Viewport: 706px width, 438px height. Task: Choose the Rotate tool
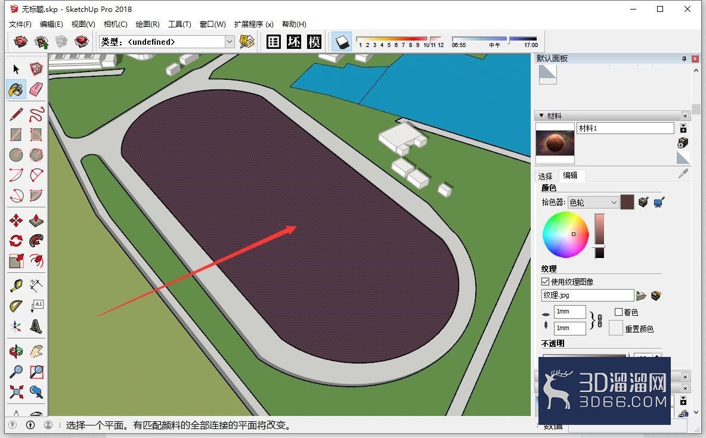[x=16, y=241]
